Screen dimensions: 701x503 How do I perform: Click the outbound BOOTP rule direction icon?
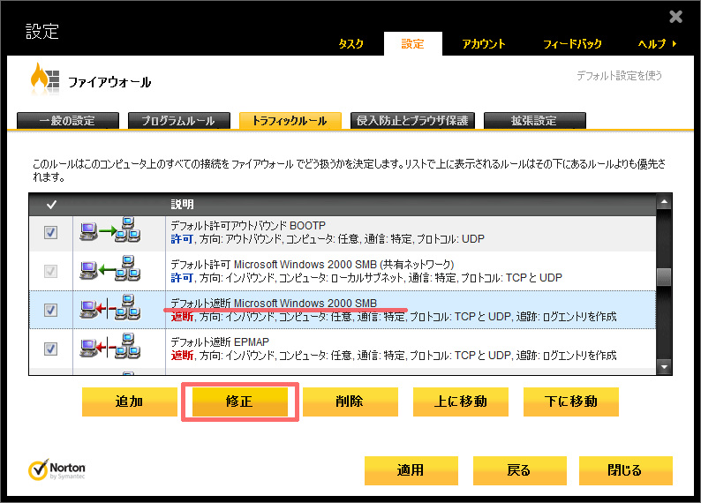pyautogui.click(x=110, y=233)
